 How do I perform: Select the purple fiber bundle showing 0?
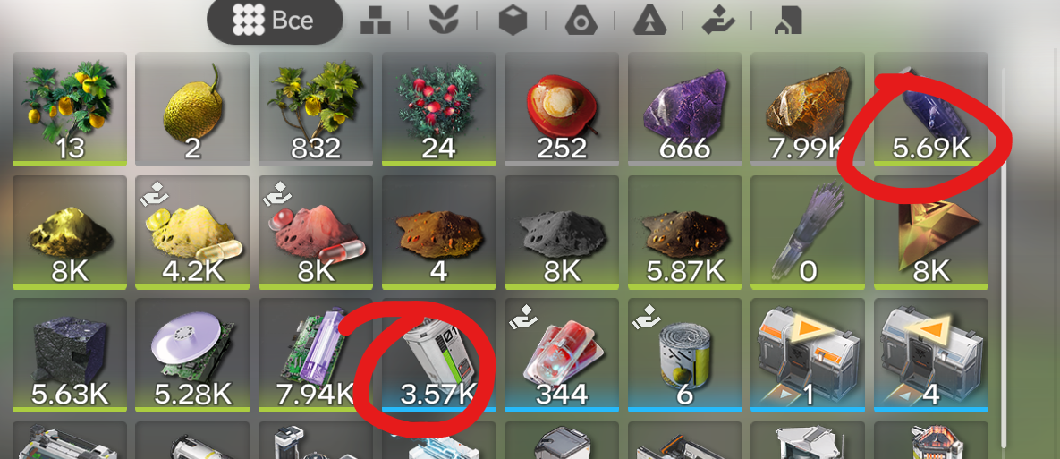[x=808, y=232]
